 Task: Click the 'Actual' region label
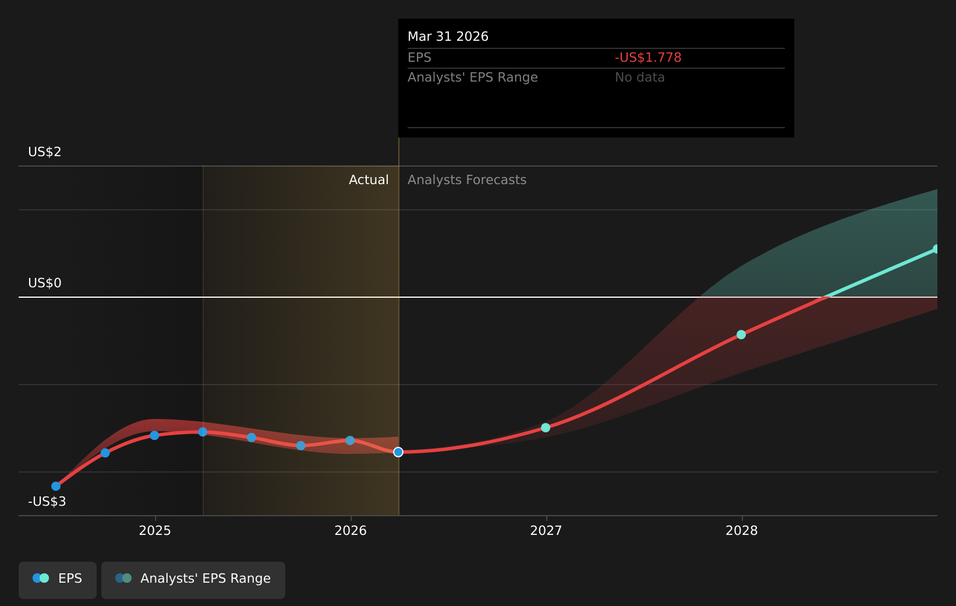(369, 180)
